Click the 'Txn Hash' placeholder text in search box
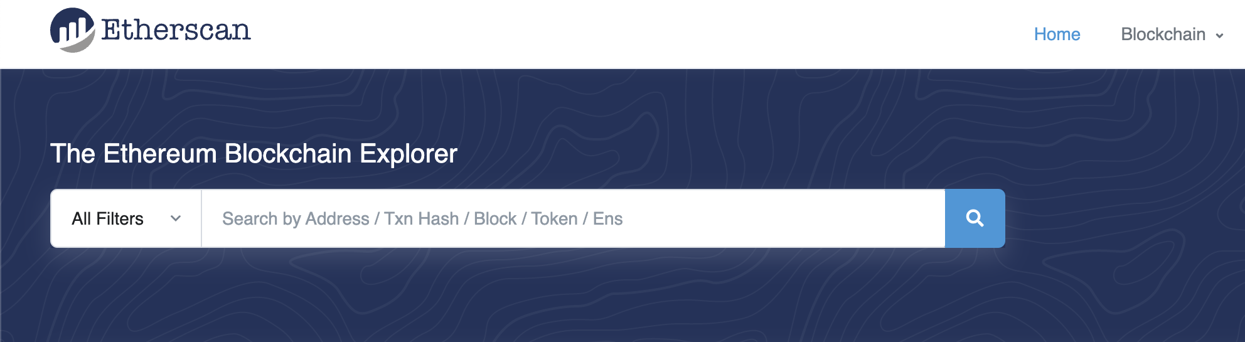The image size is (1245, 342). [x=421, y=218]
